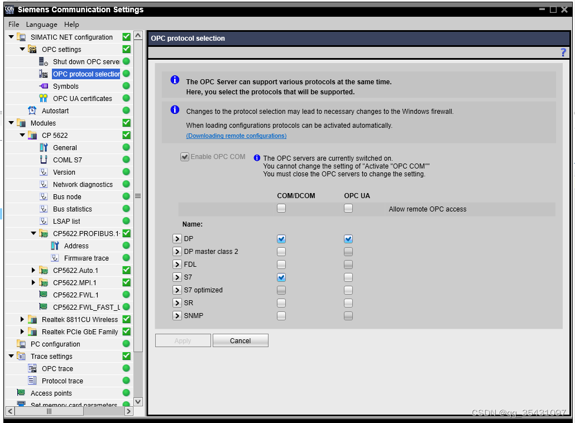The width and height of the screenshot is (575, 423).
Task: Click the Symbols tag icon
Action: tap(44, 86)
